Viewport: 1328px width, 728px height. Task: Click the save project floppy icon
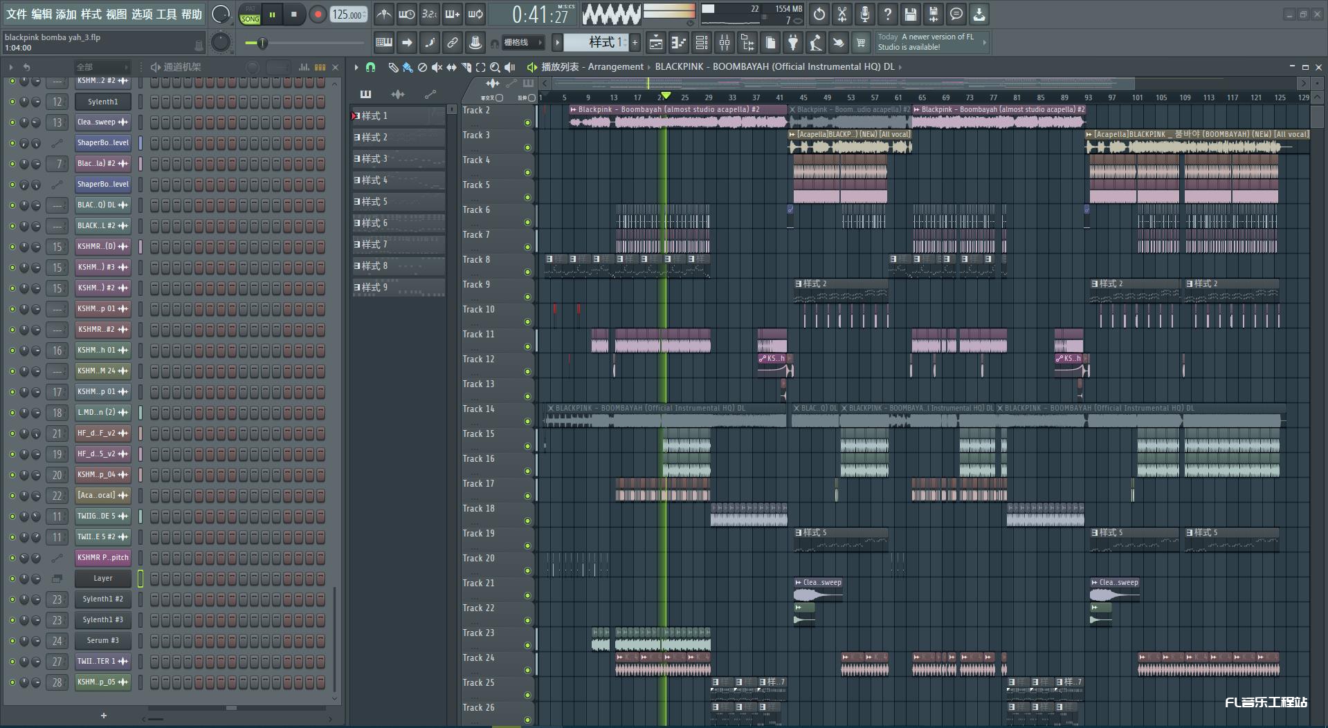911,14
